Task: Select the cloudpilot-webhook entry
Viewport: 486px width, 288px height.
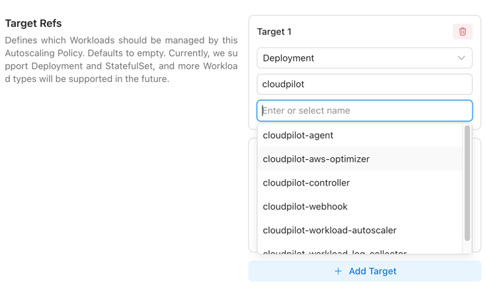Action: (x=305, y=207)
